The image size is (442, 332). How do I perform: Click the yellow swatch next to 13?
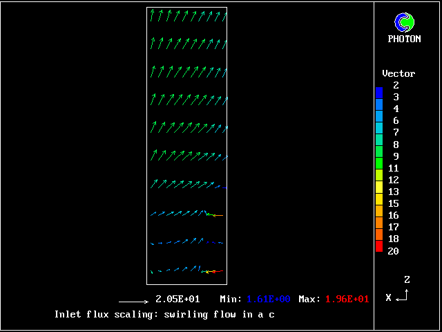[378, 192]
